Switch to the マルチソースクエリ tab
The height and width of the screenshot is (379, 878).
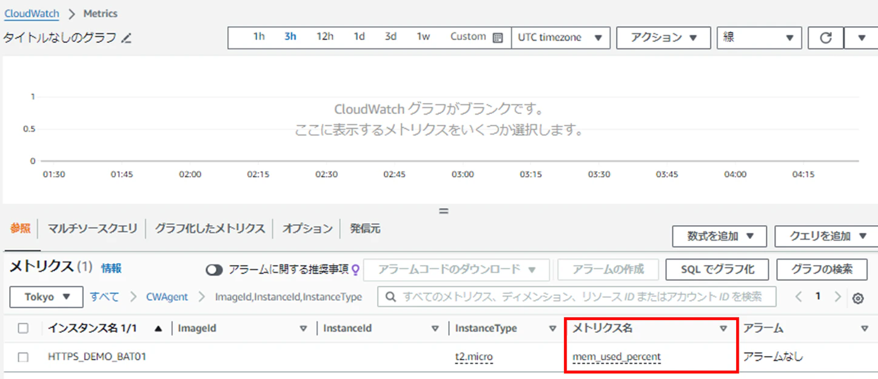pos(93,229)
